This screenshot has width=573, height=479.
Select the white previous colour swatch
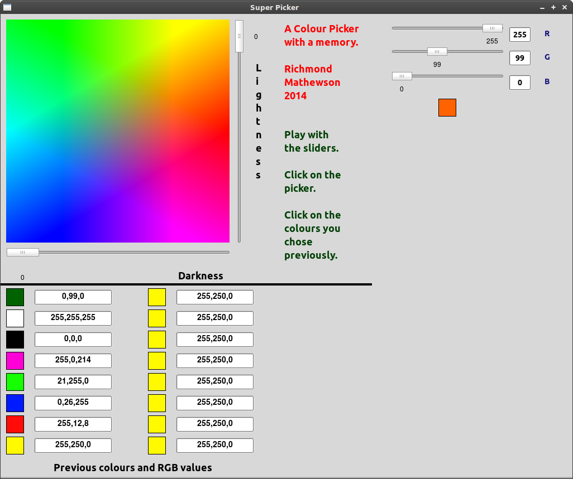pyautogui.click(x=15, y=318)
